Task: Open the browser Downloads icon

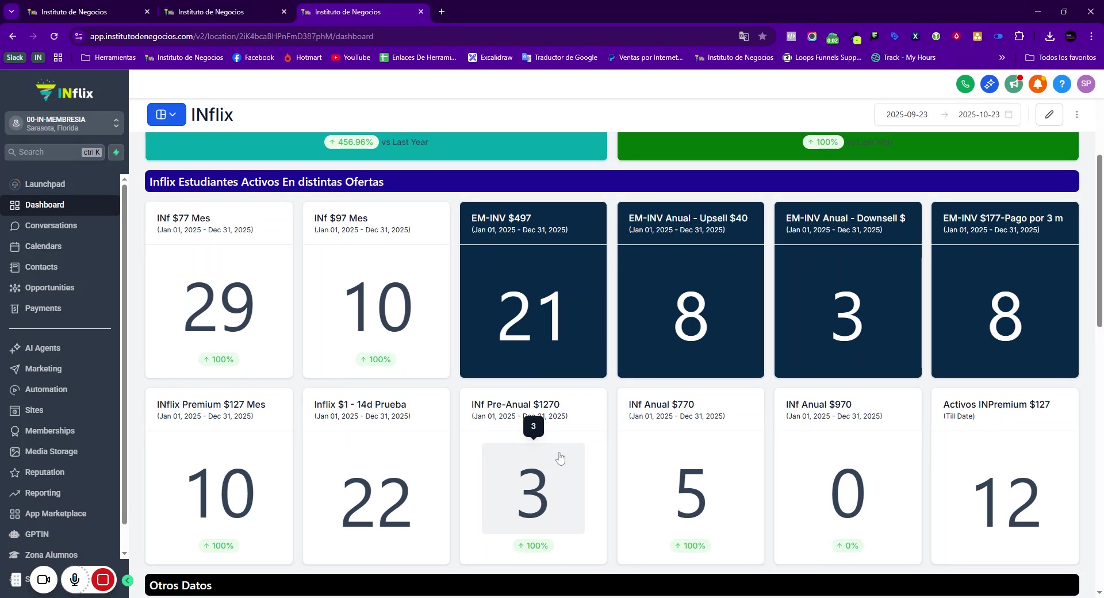Action: (1050, 36)
